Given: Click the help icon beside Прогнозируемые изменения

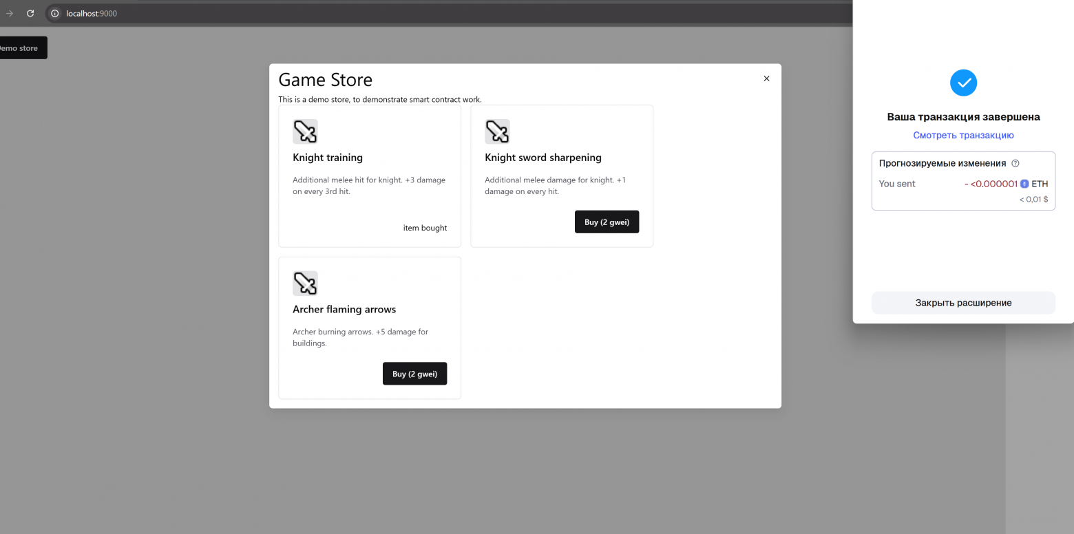Looking at the screenshot, I should point(1015,164).
